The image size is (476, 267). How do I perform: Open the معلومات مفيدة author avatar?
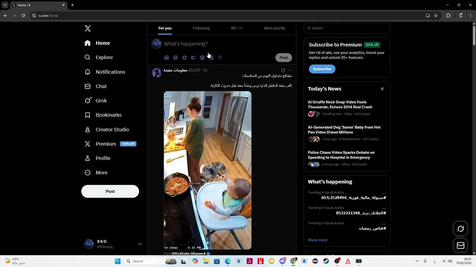click(x=157, y=73)
